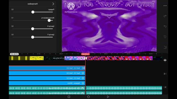Click the left-pointing curved arrow icon

tap(165, 26)
